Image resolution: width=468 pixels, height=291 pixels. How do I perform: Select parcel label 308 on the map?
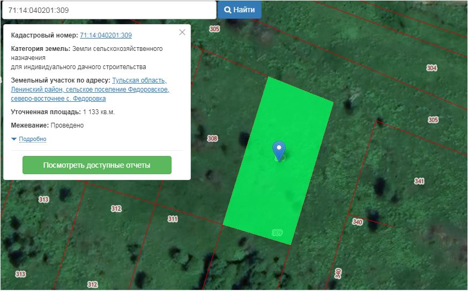pyautogui.click(x=212, y=138)
